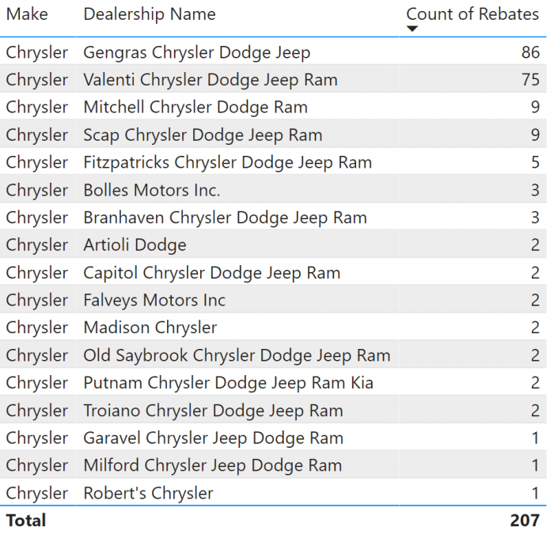Click the Count of Rebates sort arrow
This screenshot has width=554, height=542.
(x=412, y=28)
